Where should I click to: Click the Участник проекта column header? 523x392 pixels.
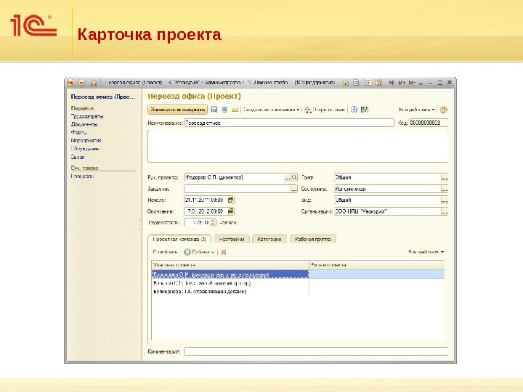pos(230,265)
